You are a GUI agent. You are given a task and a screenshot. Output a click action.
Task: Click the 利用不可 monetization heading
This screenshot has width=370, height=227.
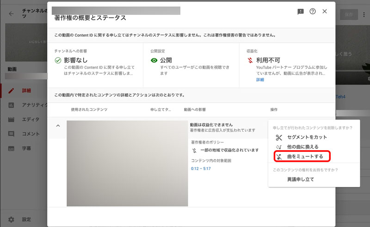pos(268,60)
